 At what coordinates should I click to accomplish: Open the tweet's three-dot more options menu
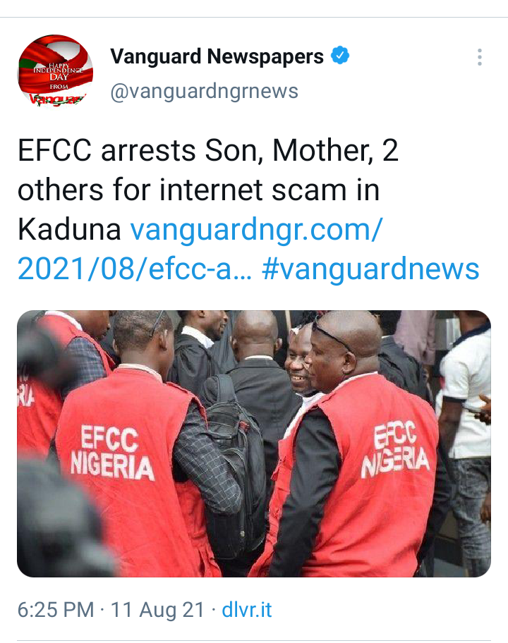479,57
